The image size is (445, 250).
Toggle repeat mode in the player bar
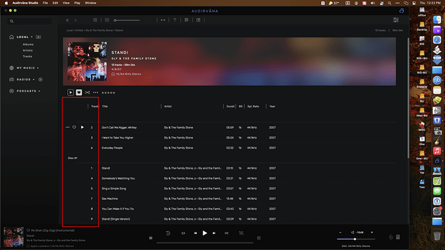pos(183,233)
